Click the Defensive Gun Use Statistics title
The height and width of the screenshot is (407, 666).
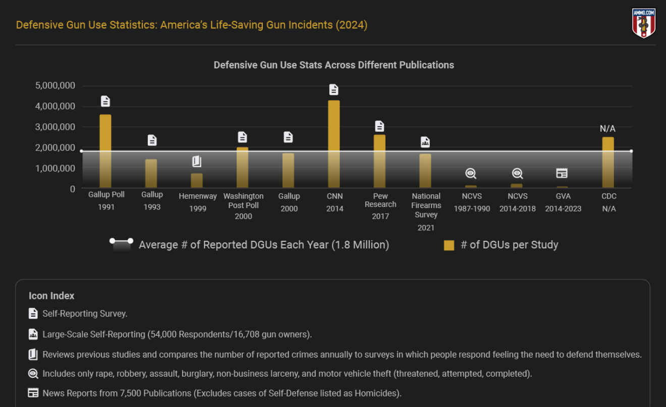tap(192, 25)
